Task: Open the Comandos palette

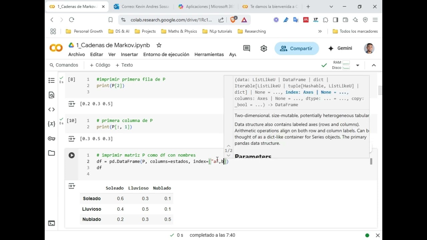Action: [x=64, y=65]
